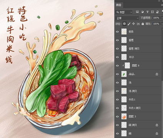
Task: Click clipping mask arrow on 图层 8
Action: pyautogui.click(x=123, y=66)
